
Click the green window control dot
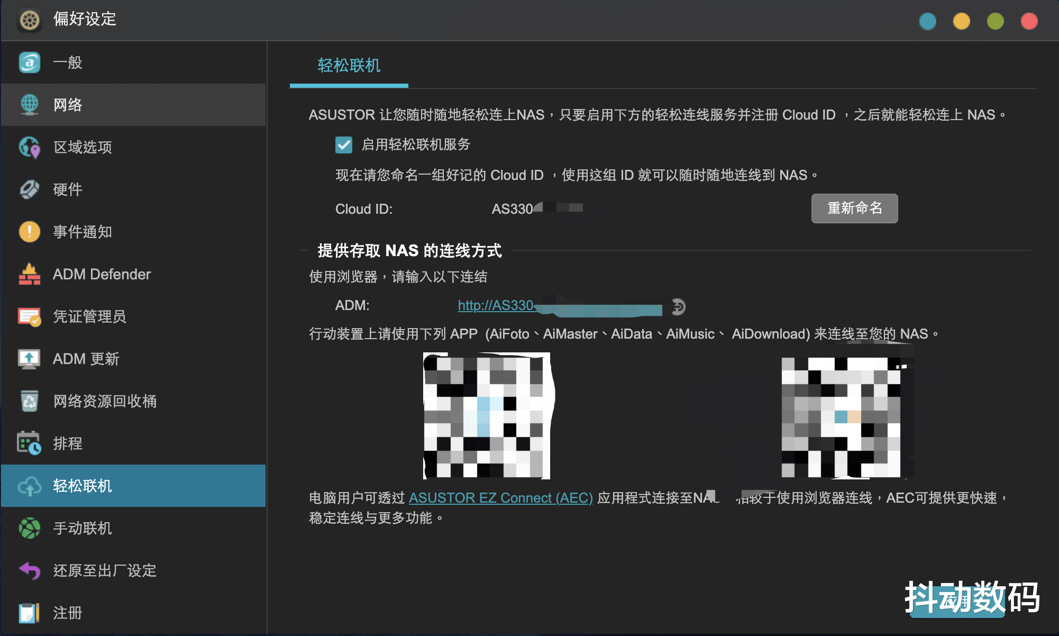[x=996, y=21]
